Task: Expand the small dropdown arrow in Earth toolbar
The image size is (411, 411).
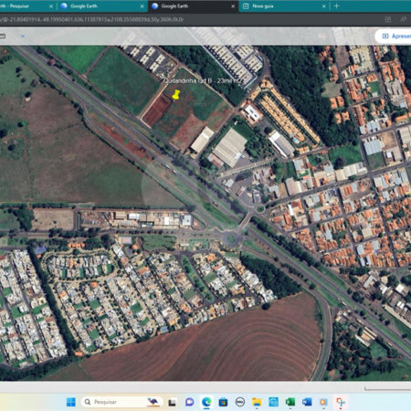Action: coord(23,36)
